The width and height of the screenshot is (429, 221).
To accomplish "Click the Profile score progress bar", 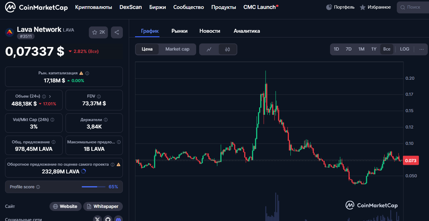I will pyautogui.click(x=94, y=187).
